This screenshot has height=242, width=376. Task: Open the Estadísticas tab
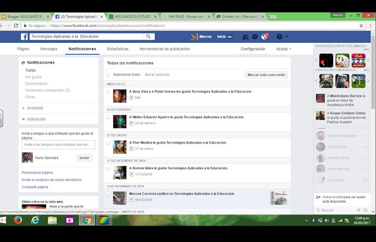(x=117, y=49)
